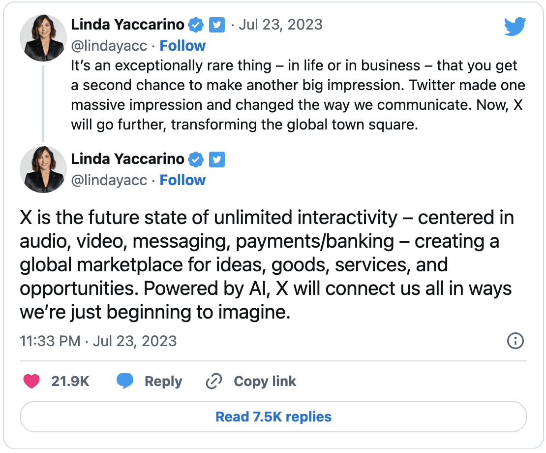Viewport: 546px width, 453px height.
Task: Open the Jul 23, 2023 date beside the top name
Action: [280, 25]
